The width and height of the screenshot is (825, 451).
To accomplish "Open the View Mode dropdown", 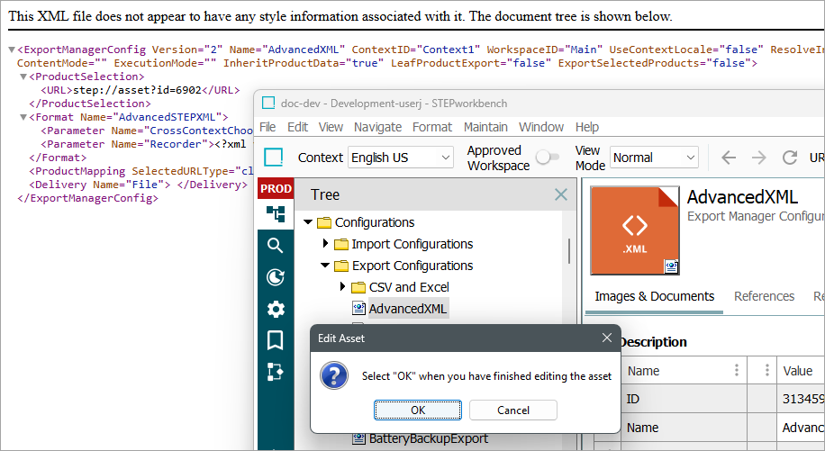I will 654,158.
